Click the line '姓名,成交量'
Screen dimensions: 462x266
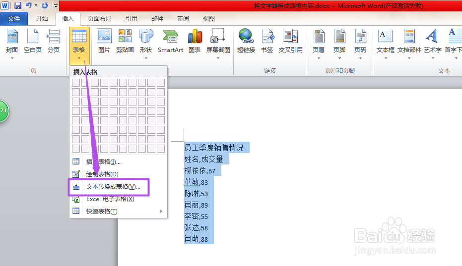click(204, 159)
